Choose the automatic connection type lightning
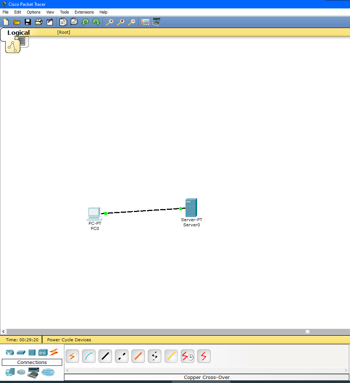The width and height of the screenshot is (350, 383). (x=72, y=356)
